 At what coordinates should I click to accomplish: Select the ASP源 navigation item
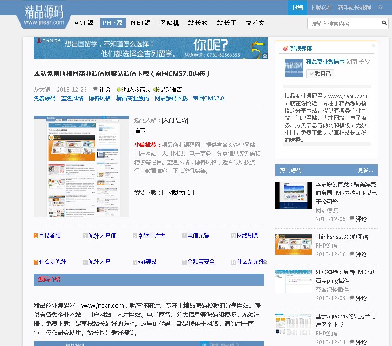[x=84, y=23]
